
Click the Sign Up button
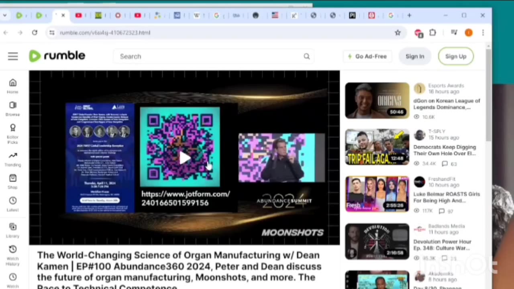(456, 56)
